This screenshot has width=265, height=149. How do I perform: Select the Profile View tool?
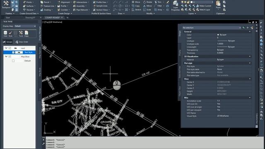tap(100, 2)
